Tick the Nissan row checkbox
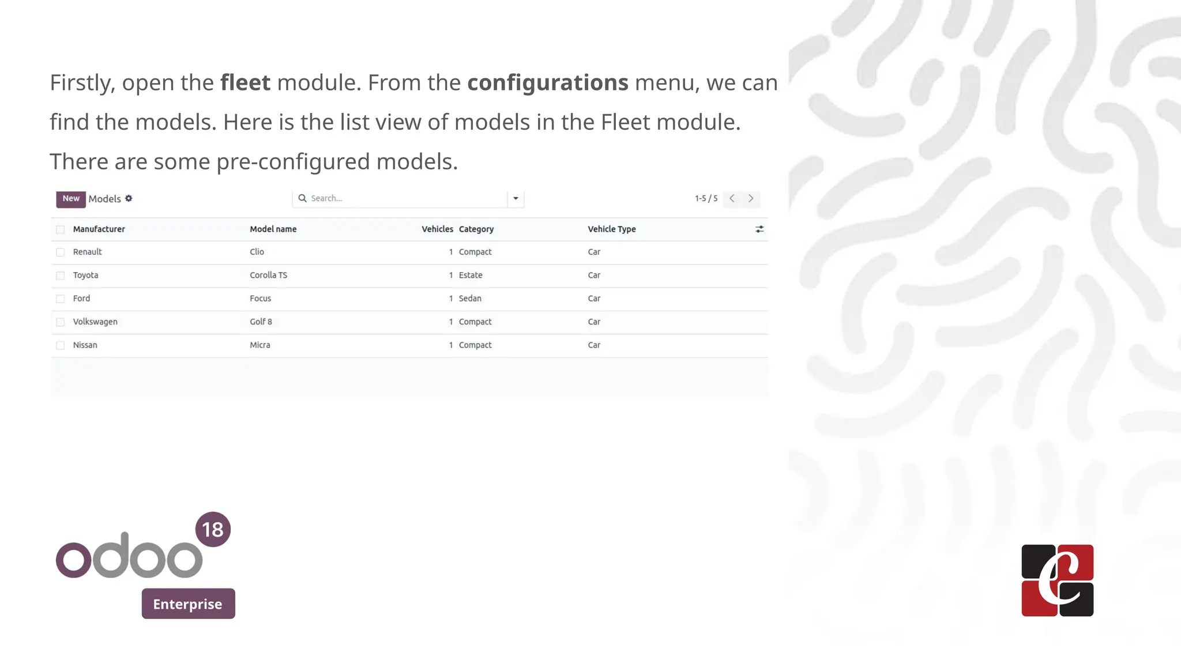 (x=61, y=345)
